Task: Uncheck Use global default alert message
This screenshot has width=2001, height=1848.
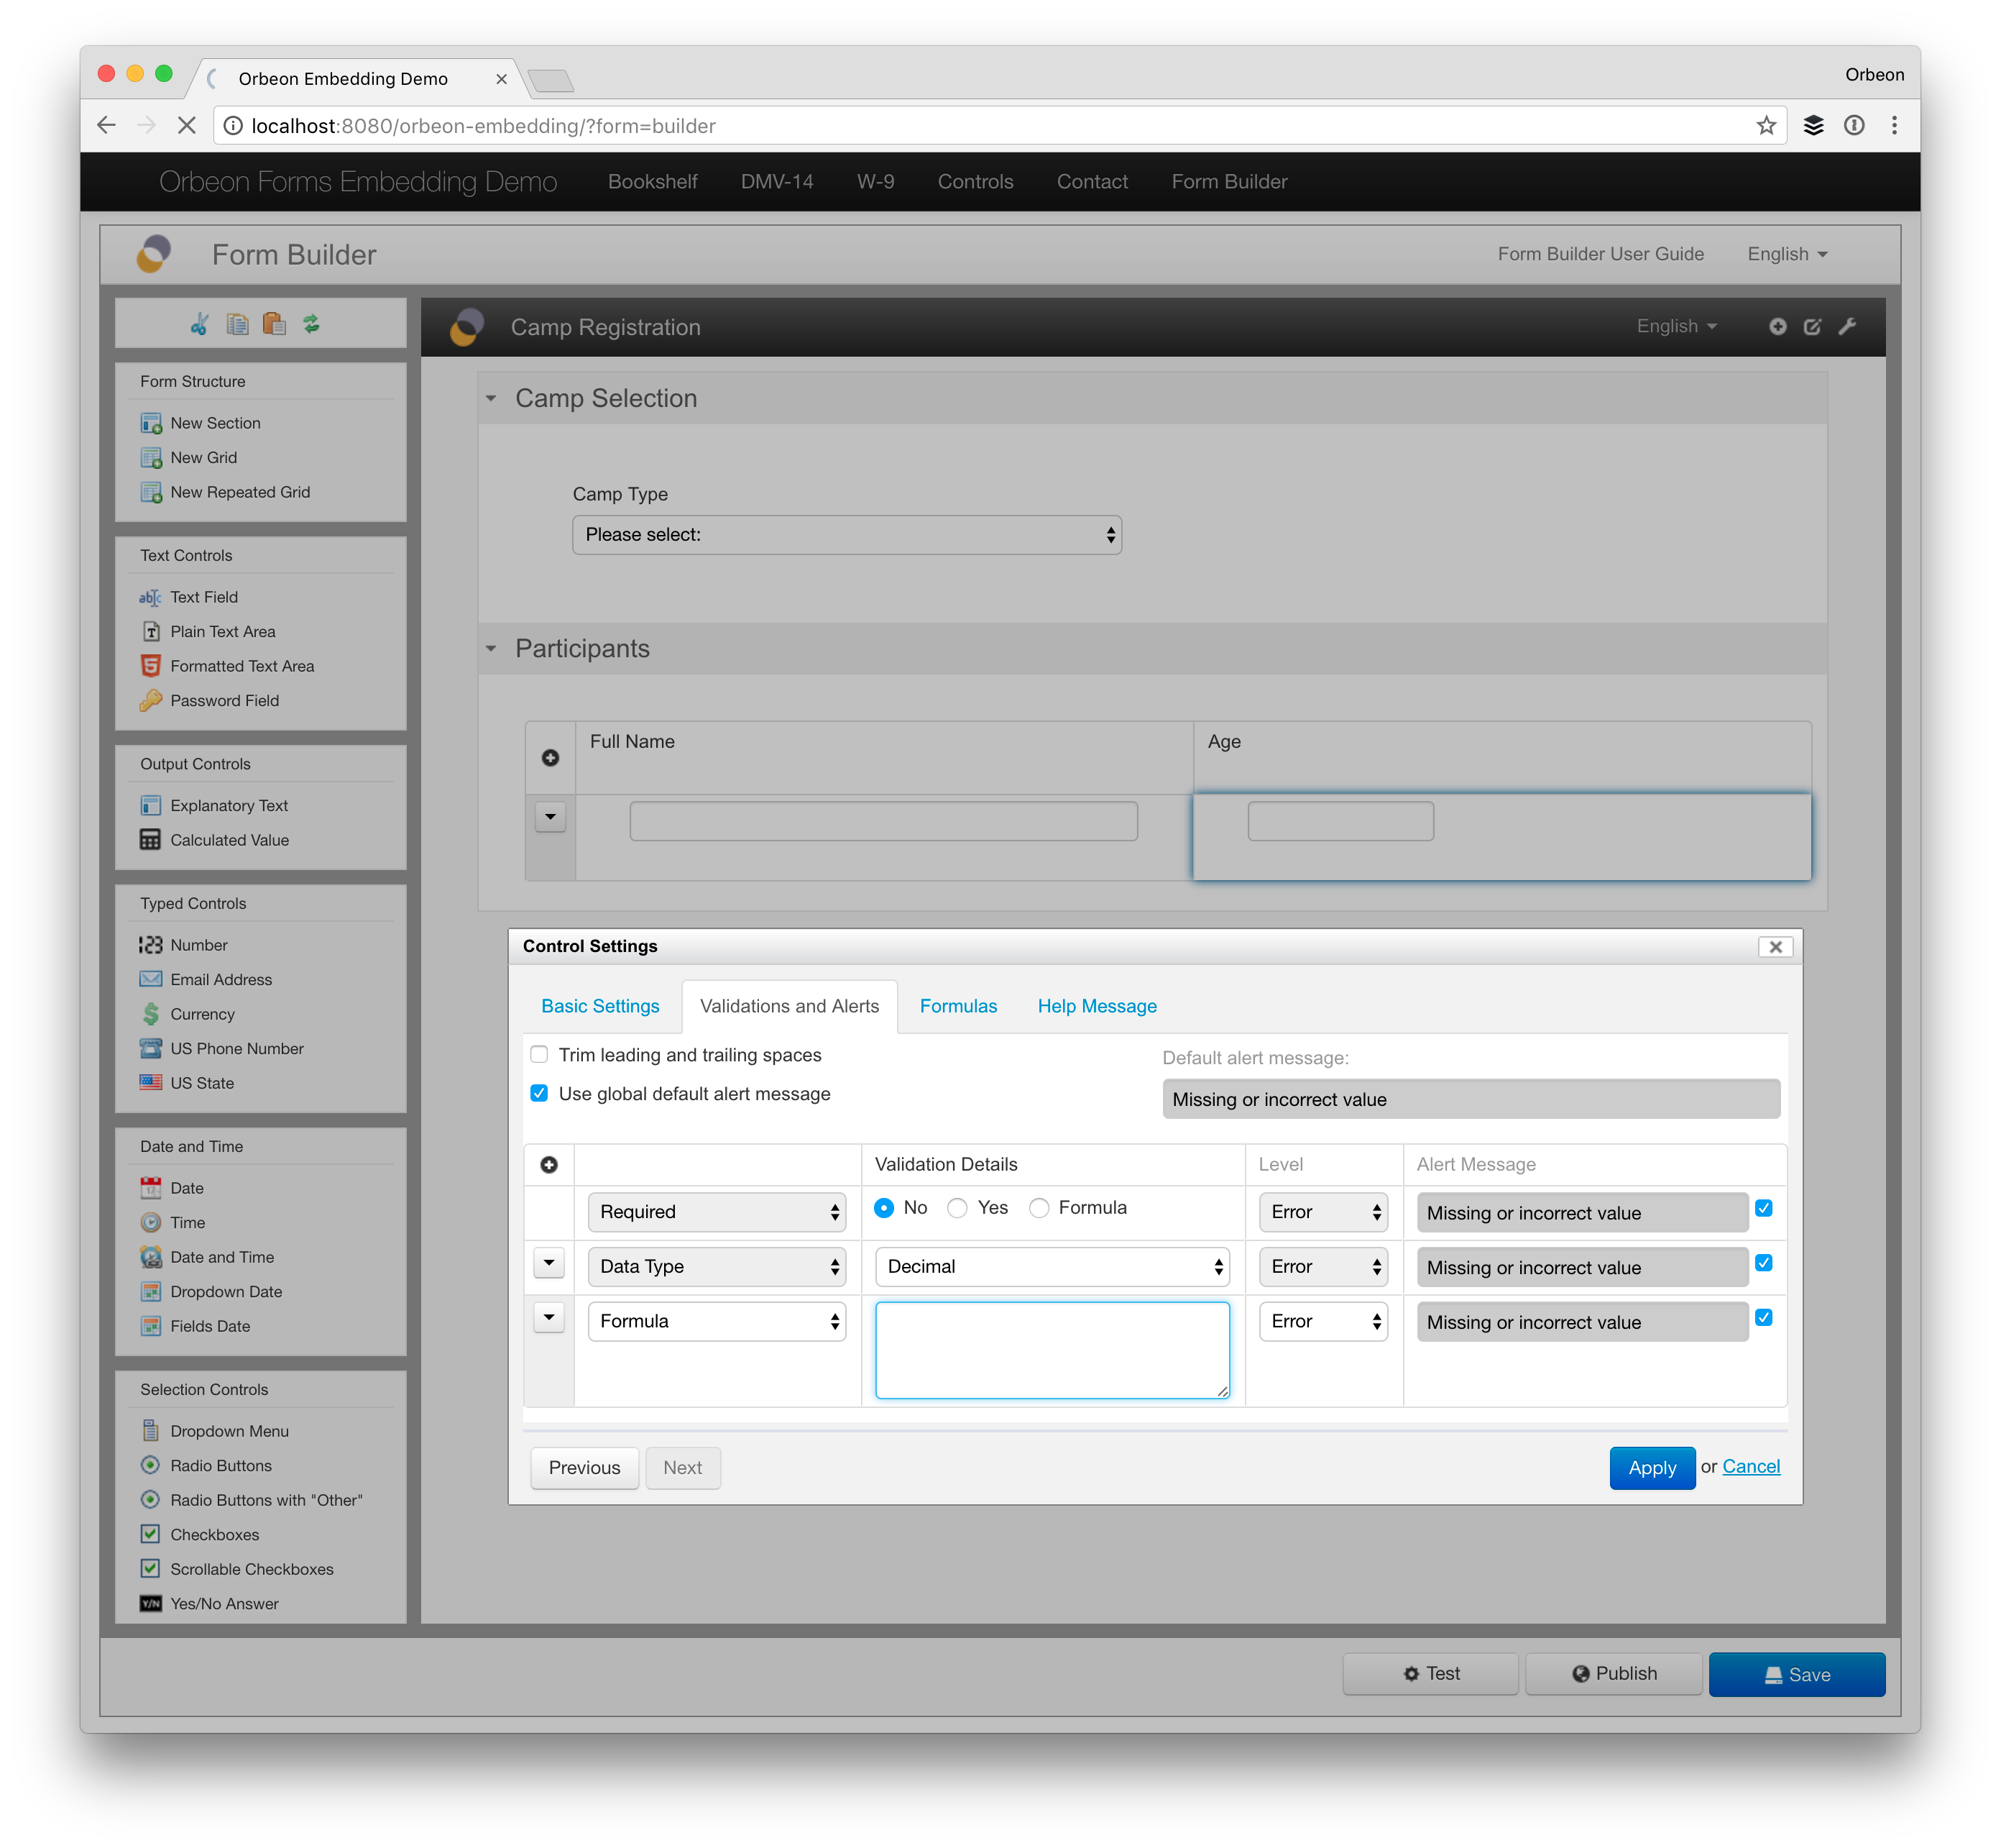Action: pyautogui.click(x=540, y=1093)
